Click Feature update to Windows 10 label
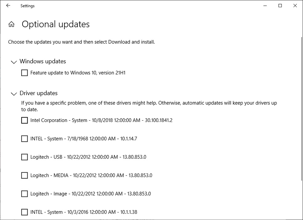Screen dimensions: 303x220 (78, 73)
